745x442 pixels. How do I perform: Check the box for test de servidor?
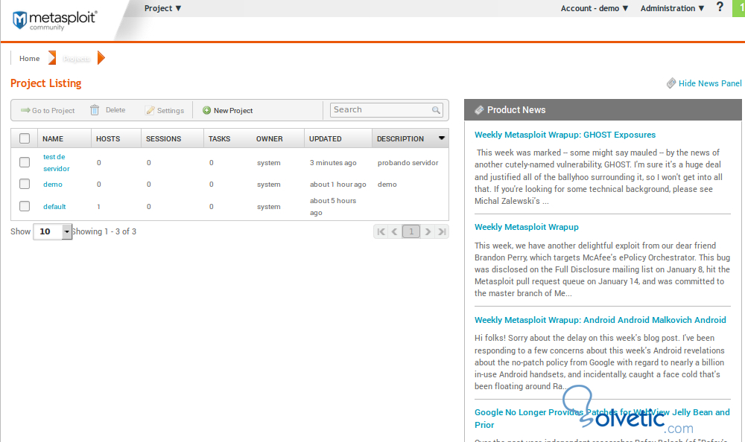click(25, 162)
